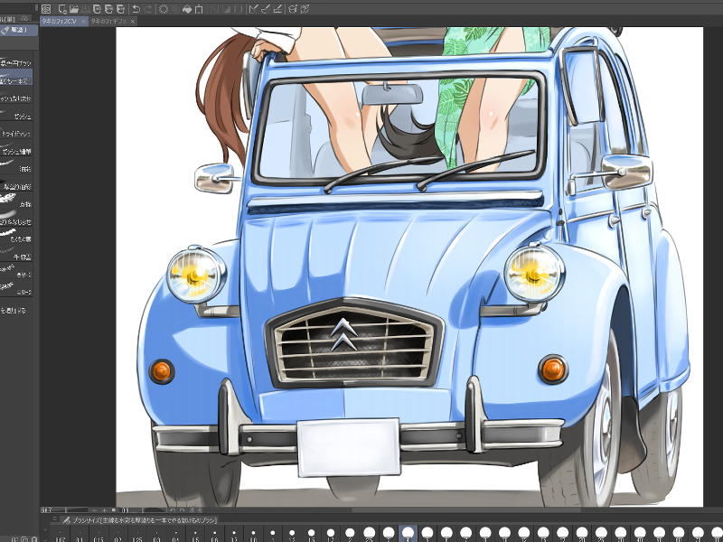This screenshot has height=542, width=723.
Task: Delete sub tool using trash icon
Action: (x=34, y=539)
